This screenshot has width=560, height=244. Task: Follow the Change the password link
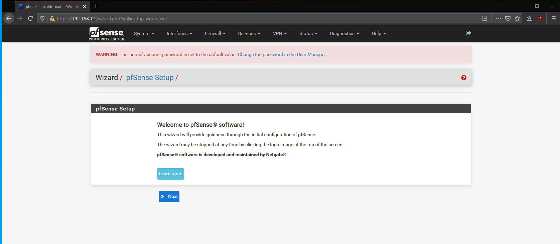(282, 54)
